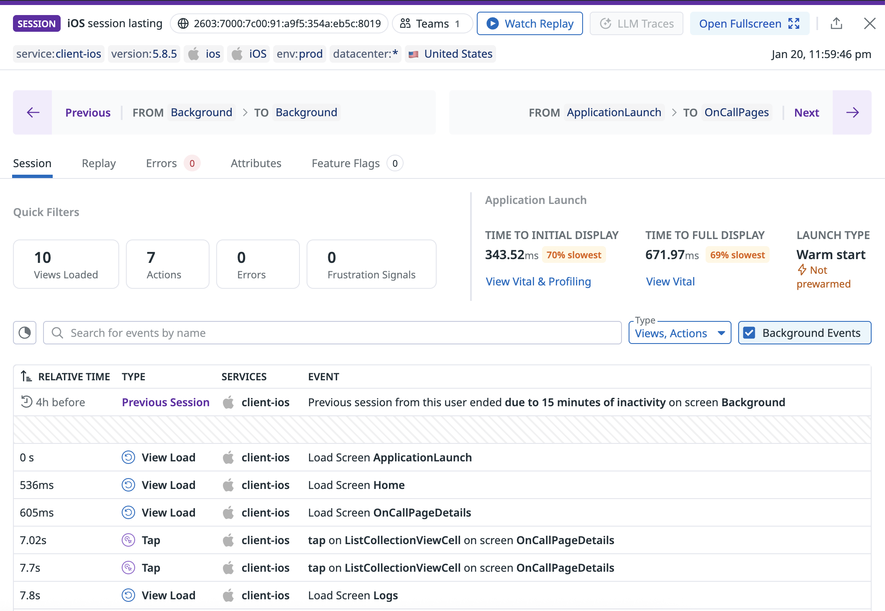
Task: Follow the View Vital & Profiling link
Action: coord(538,282)
